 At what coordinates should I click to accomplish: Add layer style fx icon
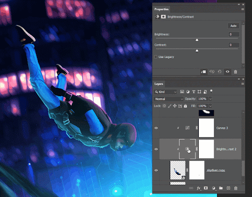click(198, 188)
